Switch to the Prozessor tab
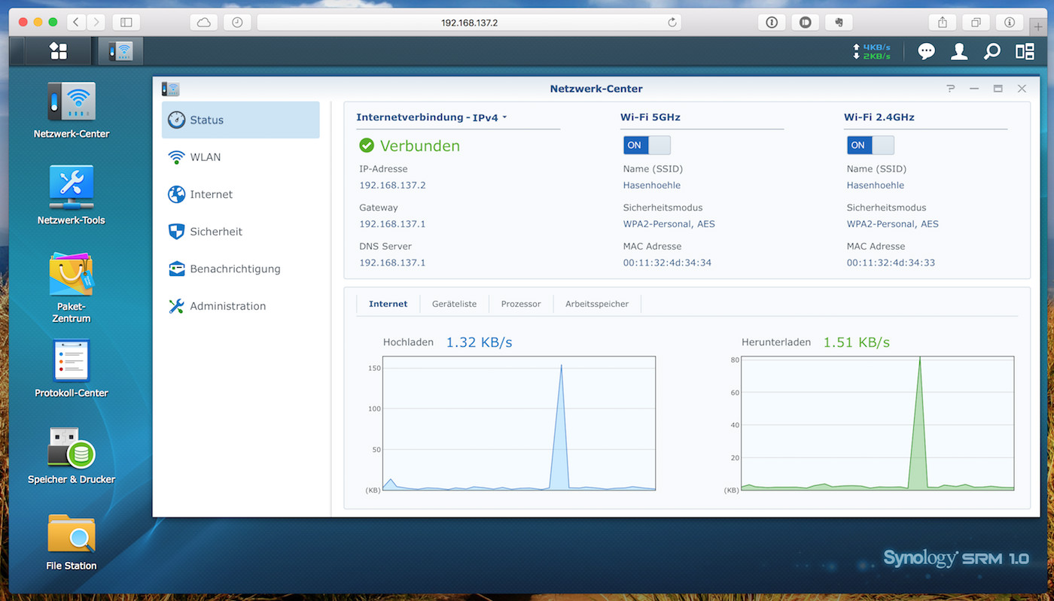 point(521,304)
